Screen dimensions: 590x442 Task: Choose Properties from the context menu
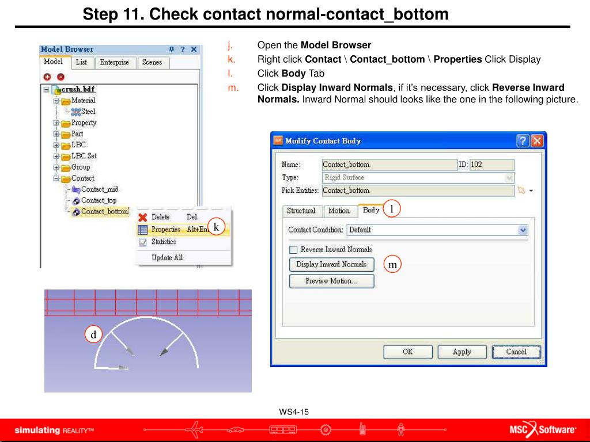click(x=183, y=230)
